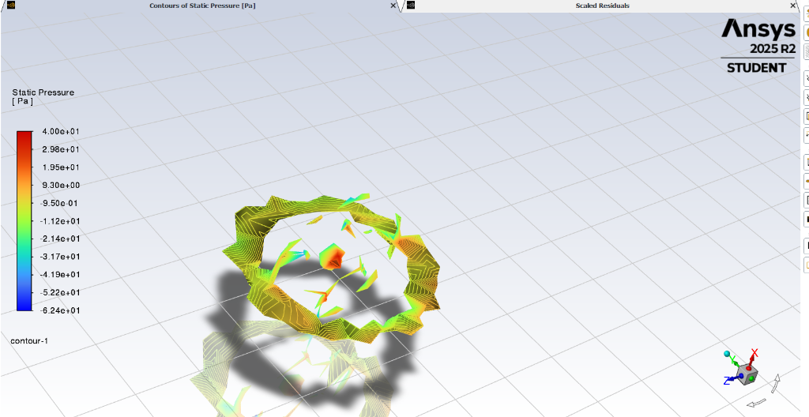This screenshot has height=417, width=809.
Task: Click the upward-pointing view rotation arrow
Action: coord(777,383)
